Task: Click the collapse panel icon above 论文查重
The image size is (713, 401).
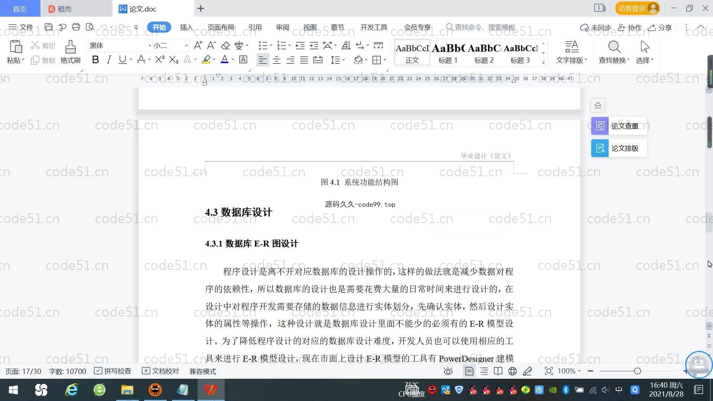Action: pyautogui.click(x=598, y=105)
